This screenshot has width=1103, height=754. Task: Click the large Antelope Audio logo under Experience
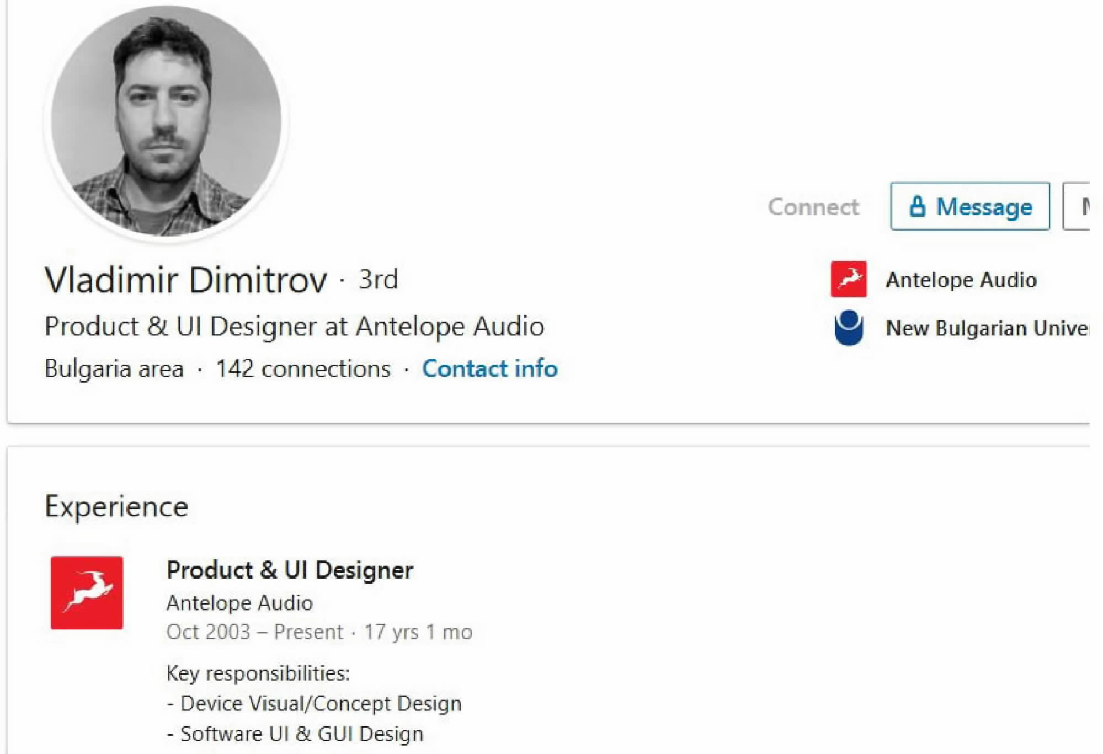(x=87, y=592)
